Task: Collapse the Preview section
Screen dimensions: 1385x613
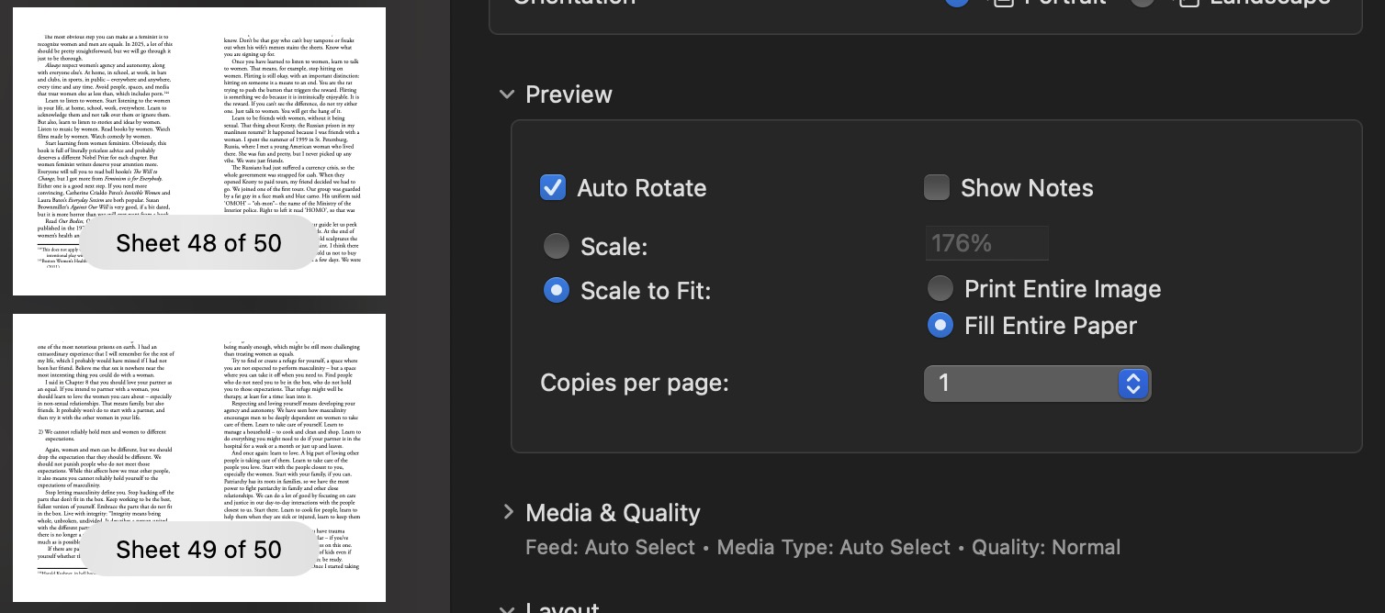Action: pyautogui.click(x=507, y=94)
